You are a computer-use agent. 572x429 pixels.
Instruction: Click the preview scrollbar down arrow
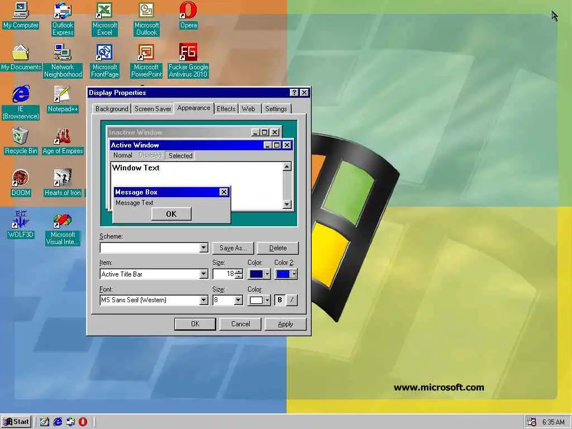[287, 204]
